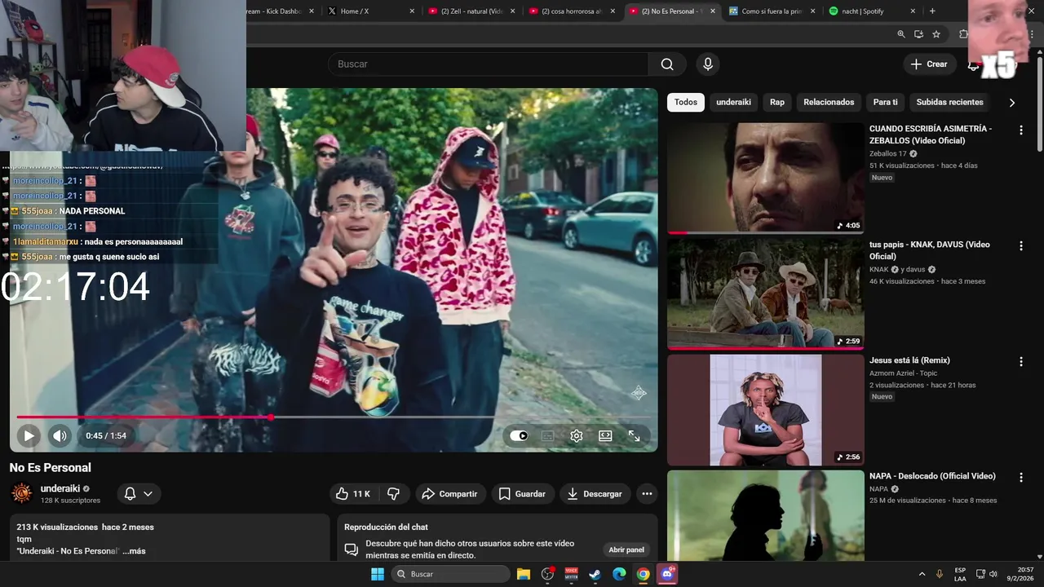The height and width of the screenshot is (587, 1044).
Task: Open the notification bell dropdown for underaiki
Action: coord(138,494)
